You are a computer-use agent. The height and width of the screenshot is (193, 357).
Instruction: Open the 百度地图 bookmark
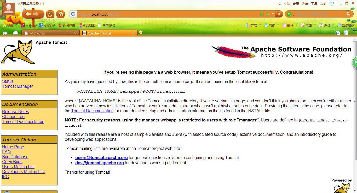pos(87,25)
